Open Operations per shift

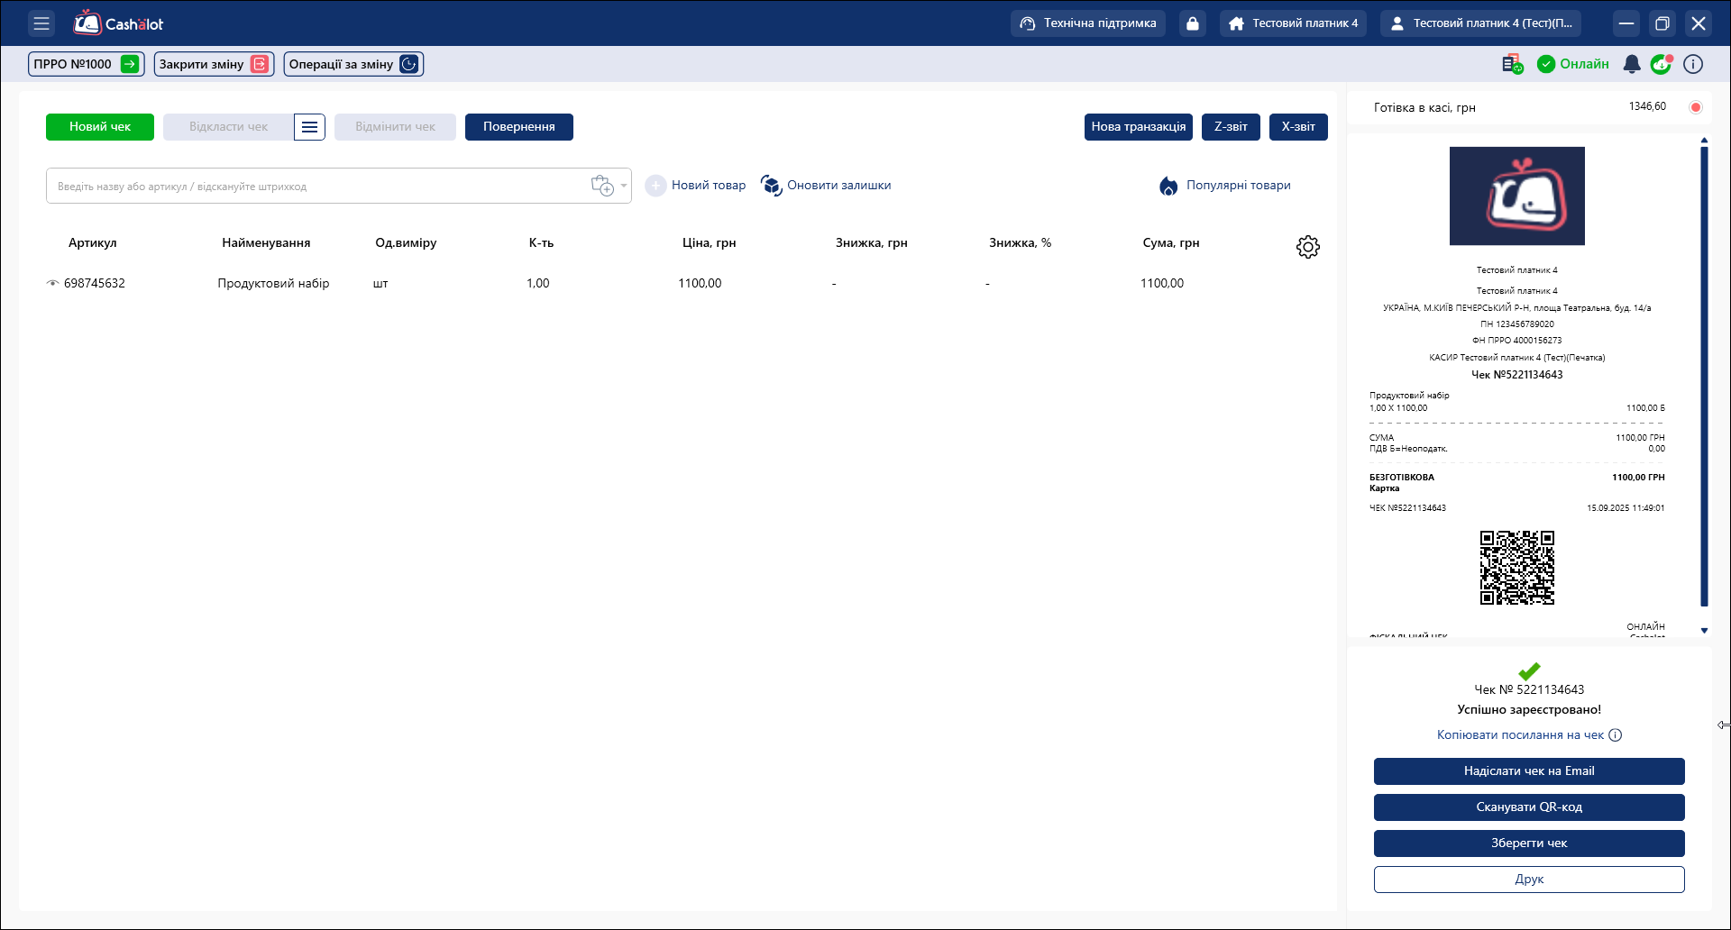tap(353, 64)
